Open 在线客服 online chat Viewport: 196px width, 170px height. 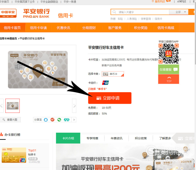[x=168, y=69]
